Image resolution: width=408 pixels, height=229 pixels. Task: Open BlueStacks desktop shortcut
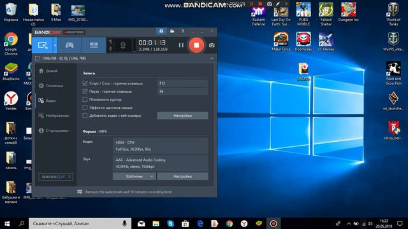(x=11, y=72)
